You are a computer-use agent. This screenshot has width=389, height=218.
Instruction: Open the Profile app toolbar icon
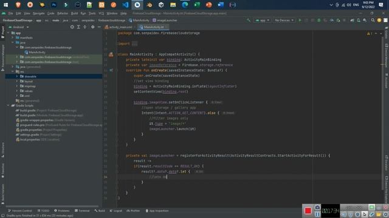(332, 20)
